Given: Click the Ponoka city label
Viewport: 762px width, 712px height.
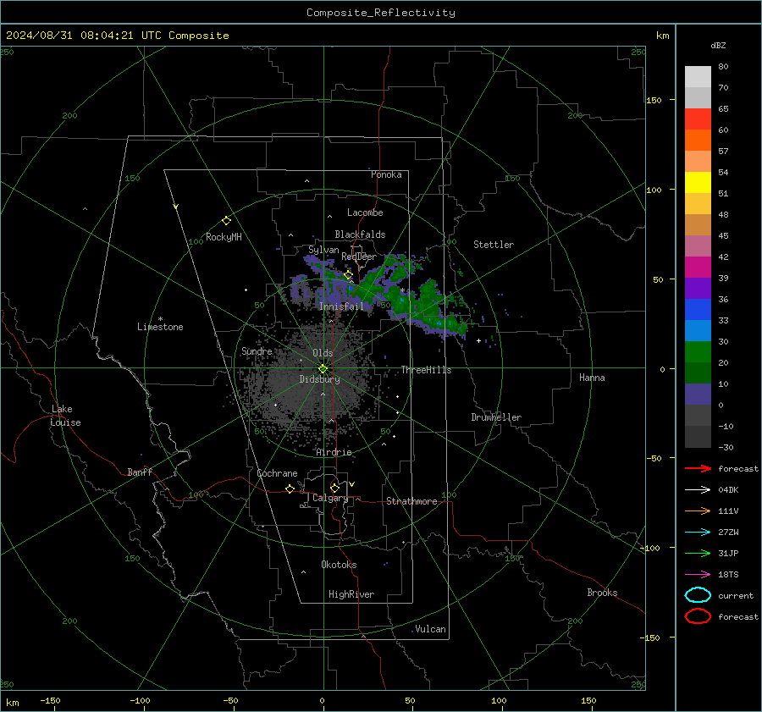Looking at the screenshot, I should click(386, 174).
